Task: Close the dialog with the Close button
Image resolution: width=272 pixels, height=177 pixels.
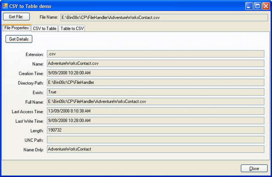Action: (x=254, y=168)
